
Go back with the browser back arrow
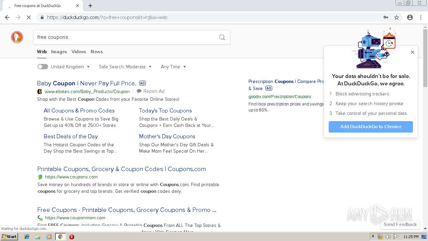7,17
